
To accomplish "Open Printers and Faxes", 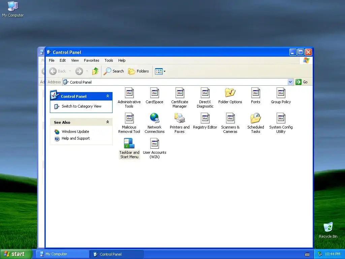I will pos(180,123).
